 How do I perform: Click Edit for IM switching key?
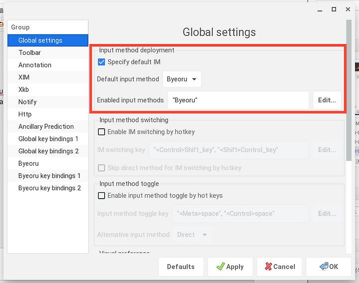coord(327,150)
